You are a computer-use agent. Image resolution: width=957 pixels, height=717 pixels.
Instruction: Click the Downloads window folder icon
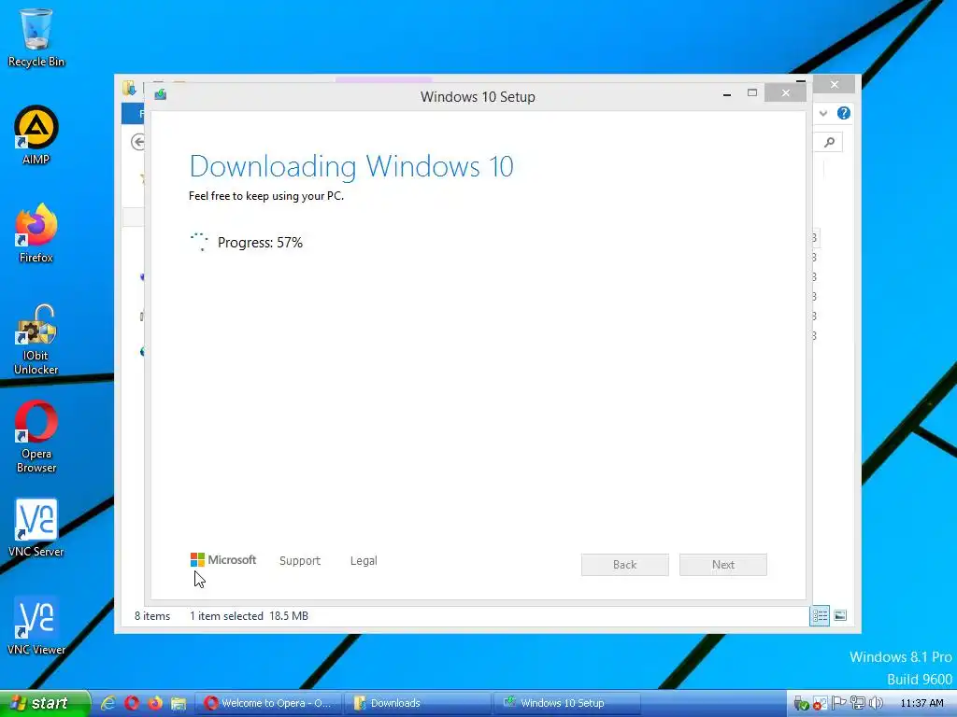[129, 89]
